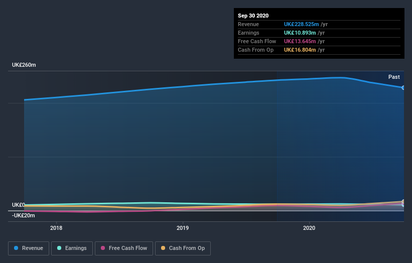Click the pink Free Cash Flow dot
The image size is (412, 263).
[103, 248]
